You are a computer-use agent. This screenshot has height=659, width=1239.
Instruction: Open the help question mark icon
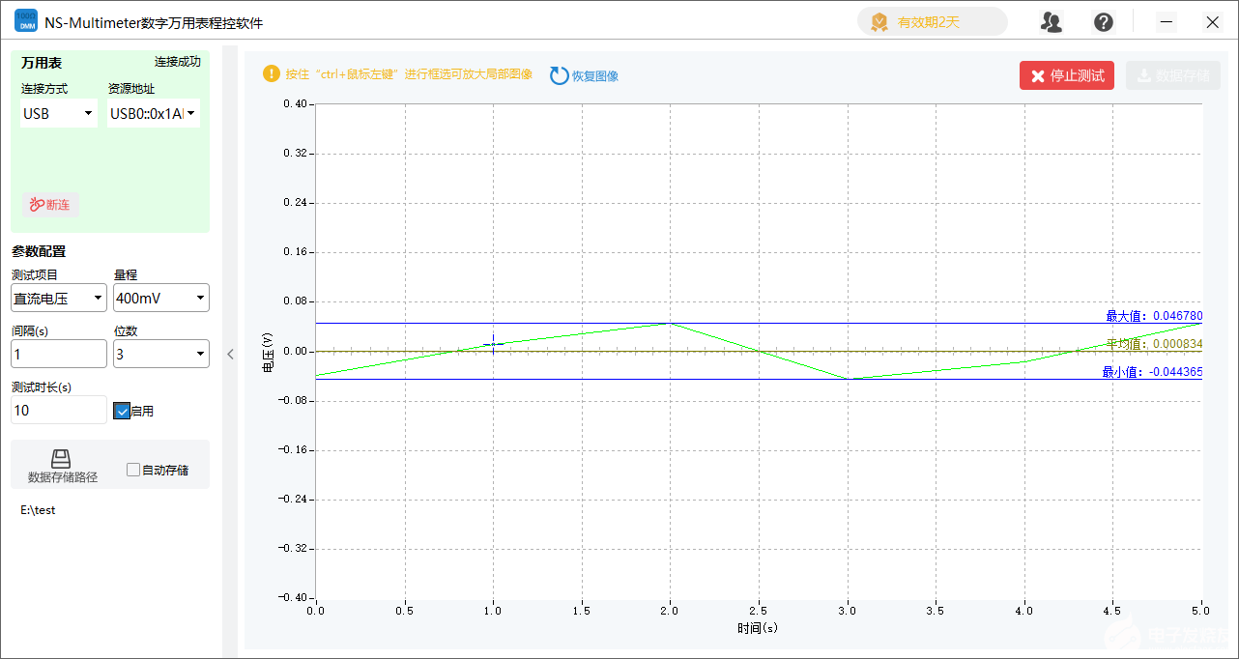click(1104, 22)
